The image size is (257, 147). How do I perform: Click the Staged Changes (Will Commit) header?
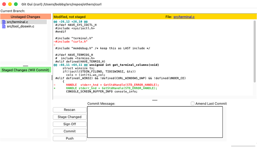pos(25,70)
